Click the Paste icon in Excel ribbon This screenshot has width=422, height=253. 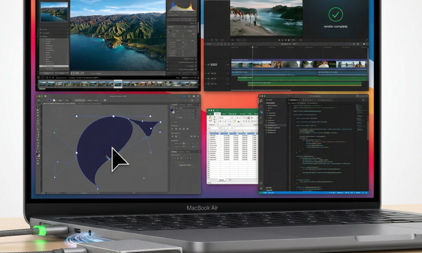[210, 119]
